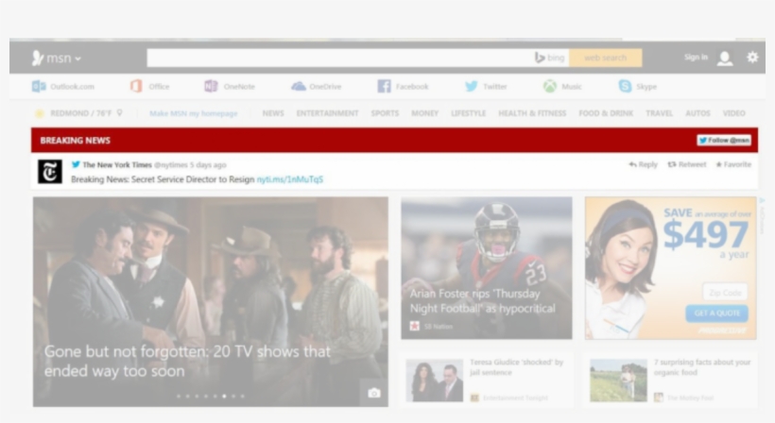Open the Office icon shortcut
This screenshot has height=423, width=775.
pos(136,86)
